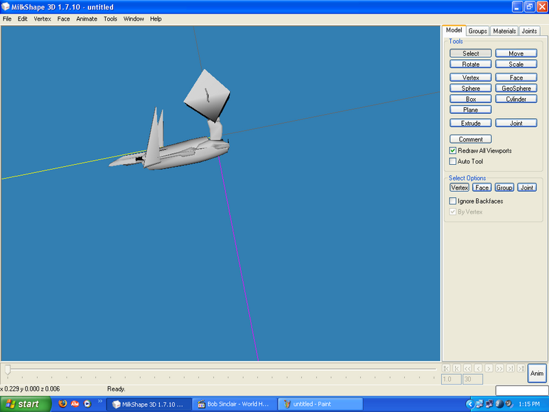Open the Windows start menu
The image size is (549, 412).
(x=25, y=404)
